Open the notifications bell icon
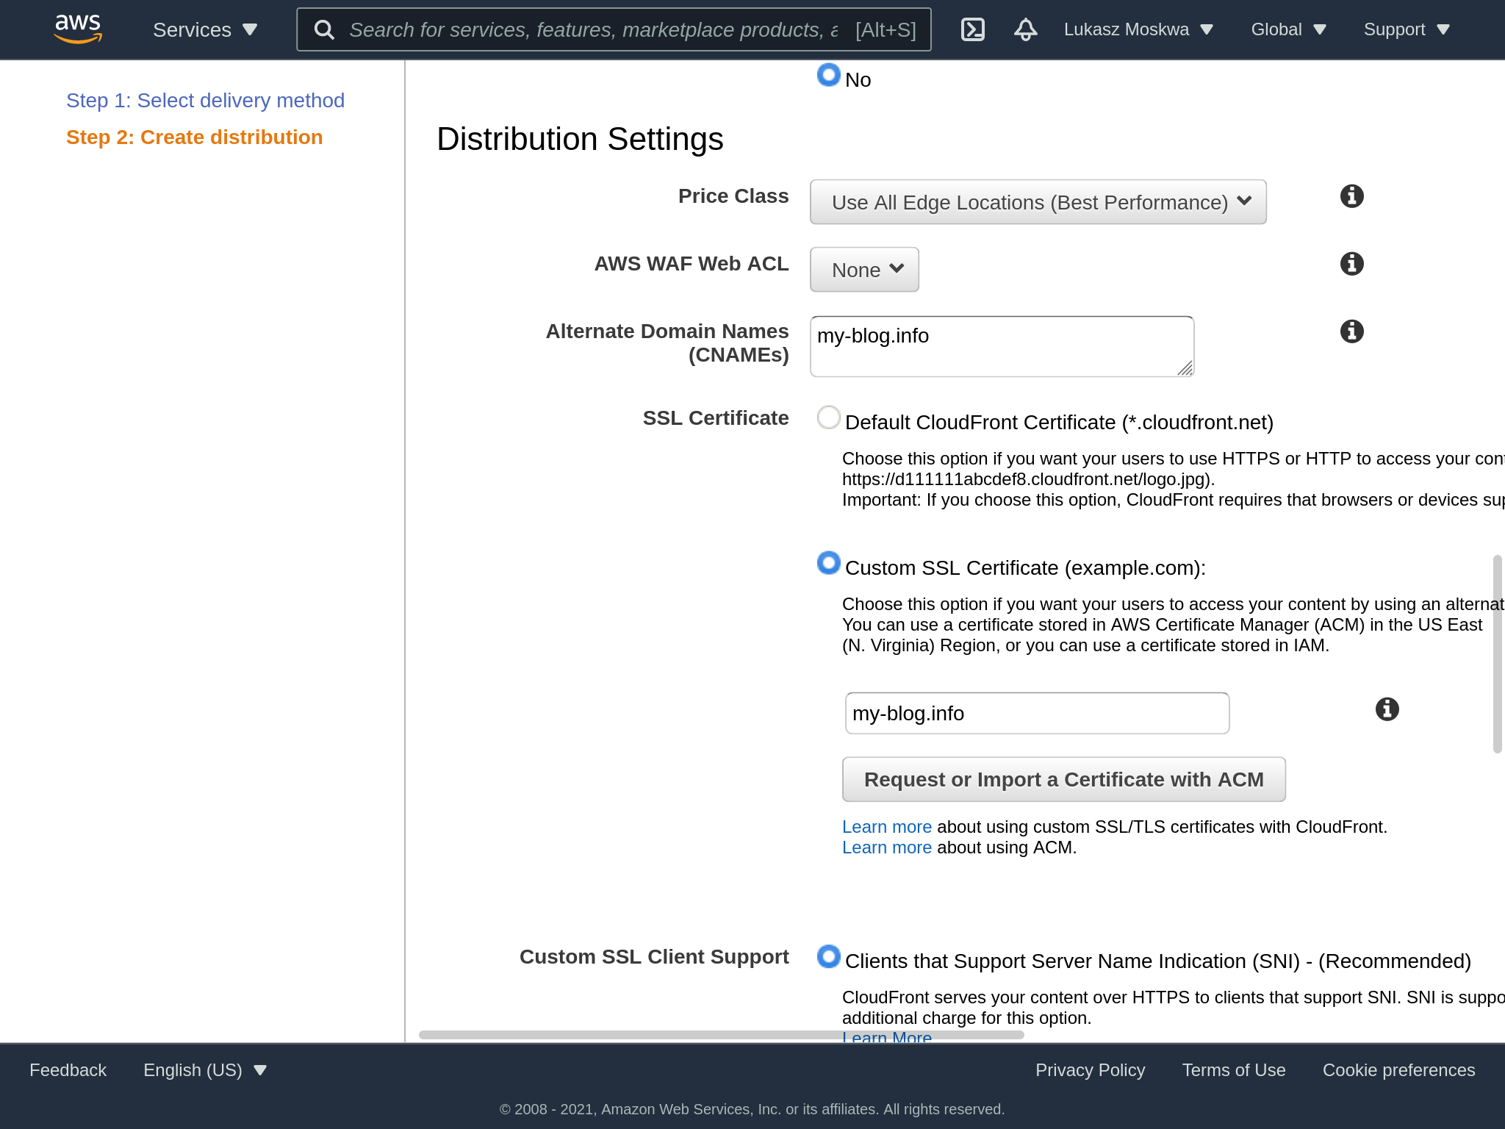The height and width of the screenshot is (1129, 1505). [1025, 29]
